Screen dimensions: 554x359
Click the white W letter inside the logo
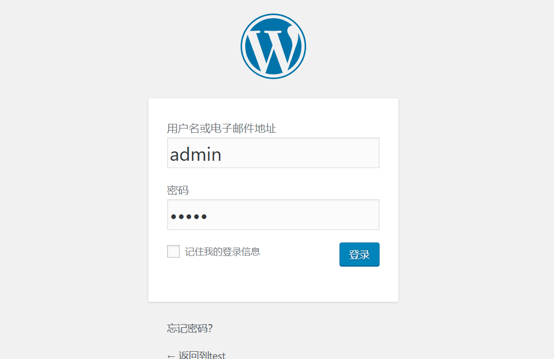pyautogui.click(x=274, y=49)
